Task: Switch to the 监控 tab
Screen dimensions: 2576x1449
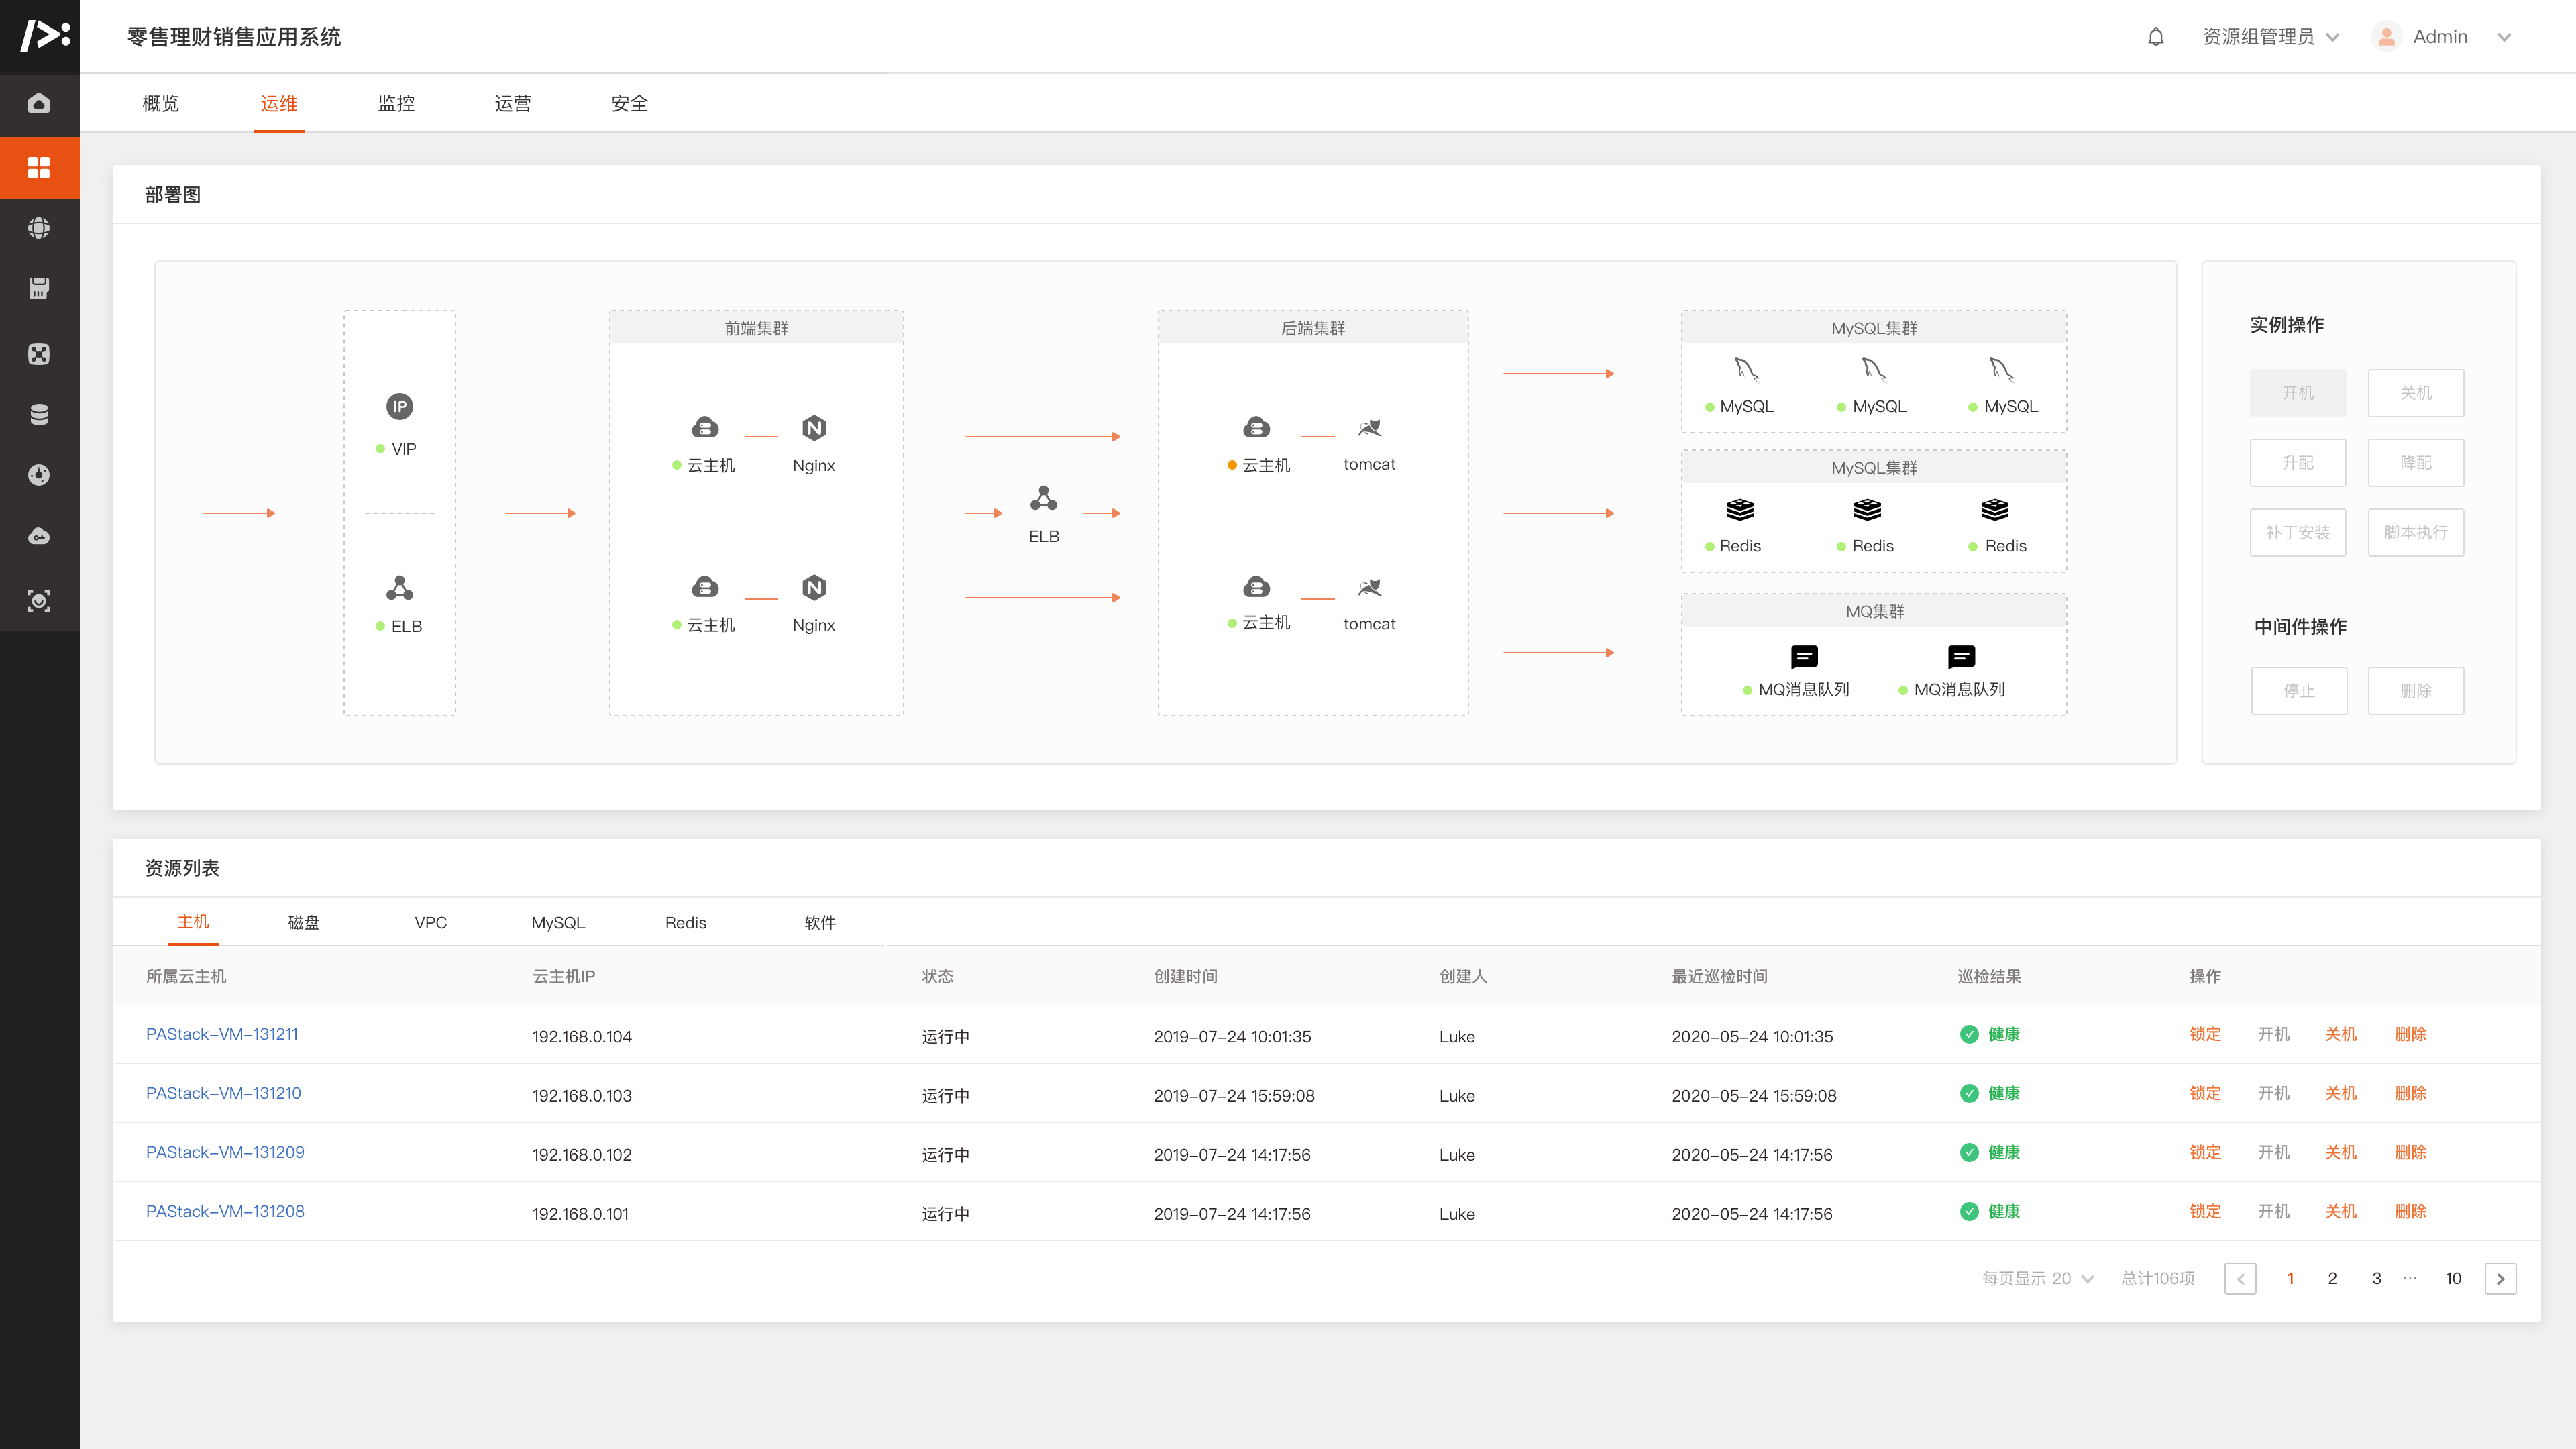Action: pos(396,103)
